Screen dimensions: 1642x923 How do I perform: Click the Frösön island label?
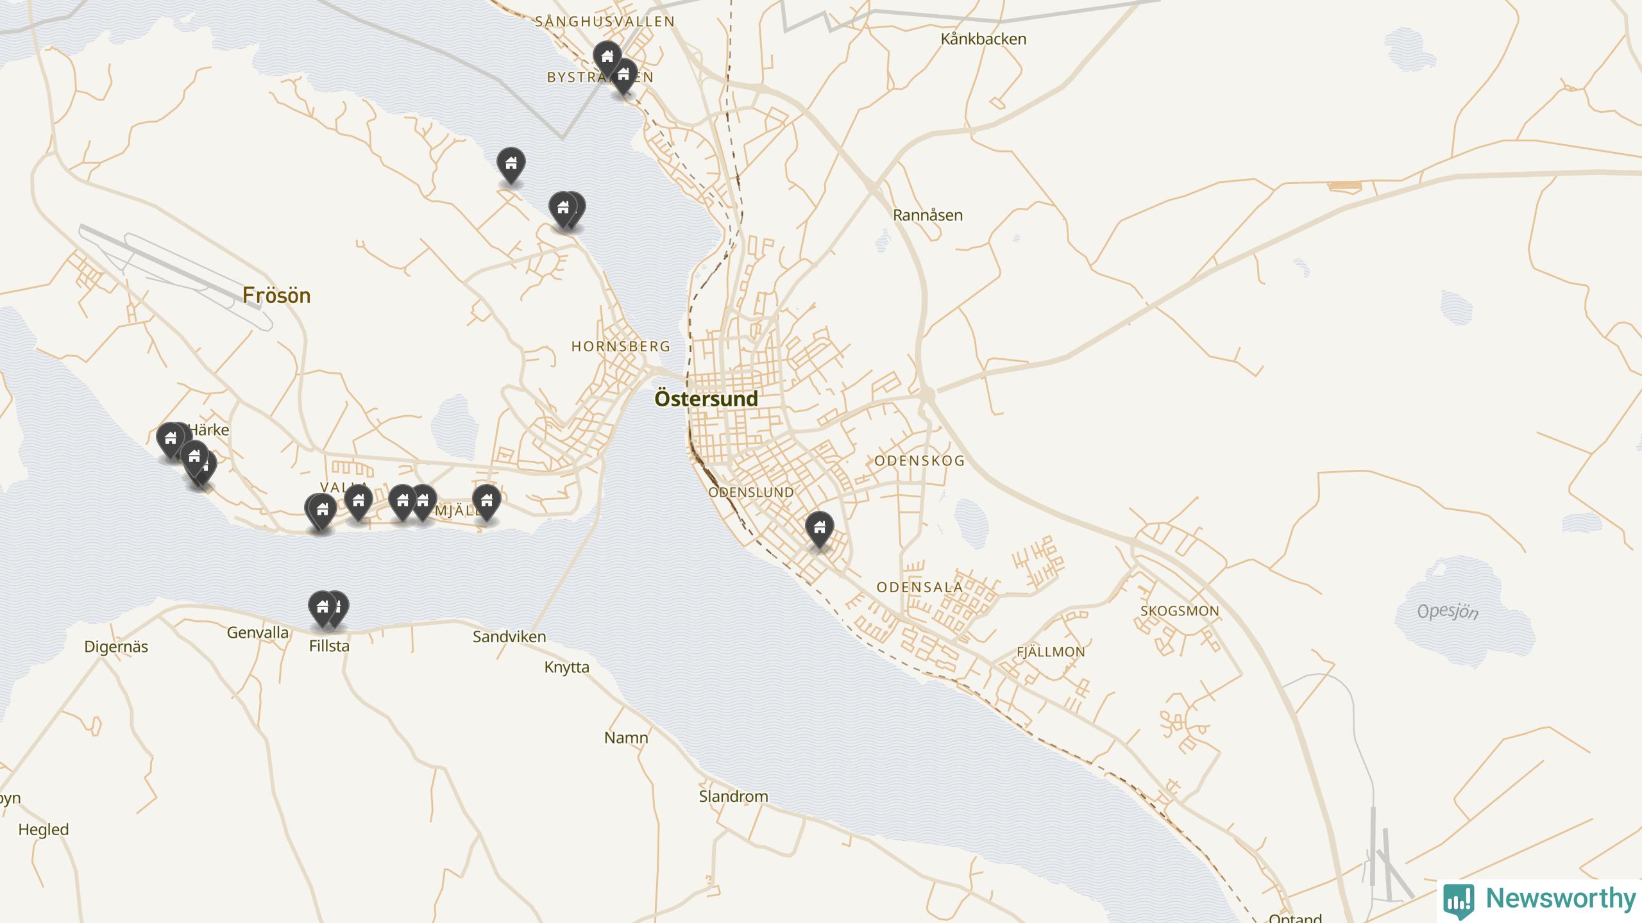point(276,295)
